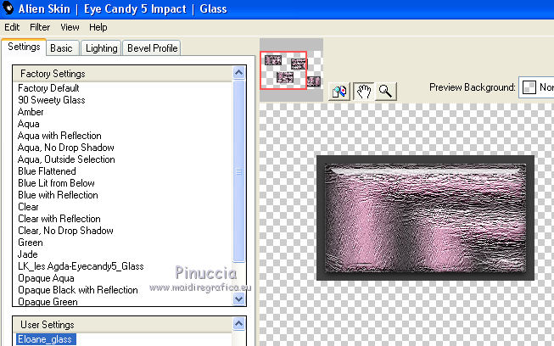Select the Green preset
The width and height of the screenshot is (554, 346).
[x=31, y=243]
